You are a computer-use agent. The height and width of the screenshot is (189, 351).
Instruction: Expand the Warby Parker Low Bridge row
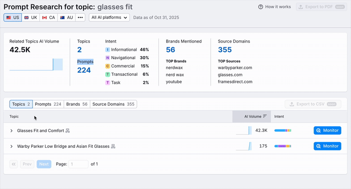12,146
